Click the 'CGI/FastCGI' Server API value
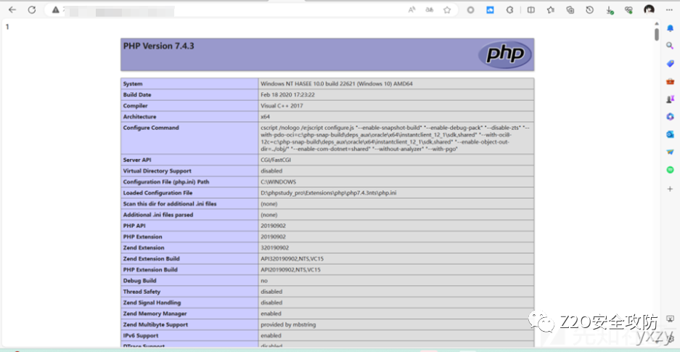680x352 pixels. tap(276, 160)
